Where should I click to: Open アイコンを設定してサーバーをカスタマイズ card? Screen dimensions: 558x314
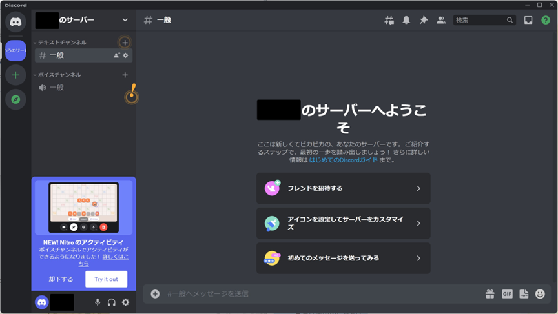(x=344, y=224)
